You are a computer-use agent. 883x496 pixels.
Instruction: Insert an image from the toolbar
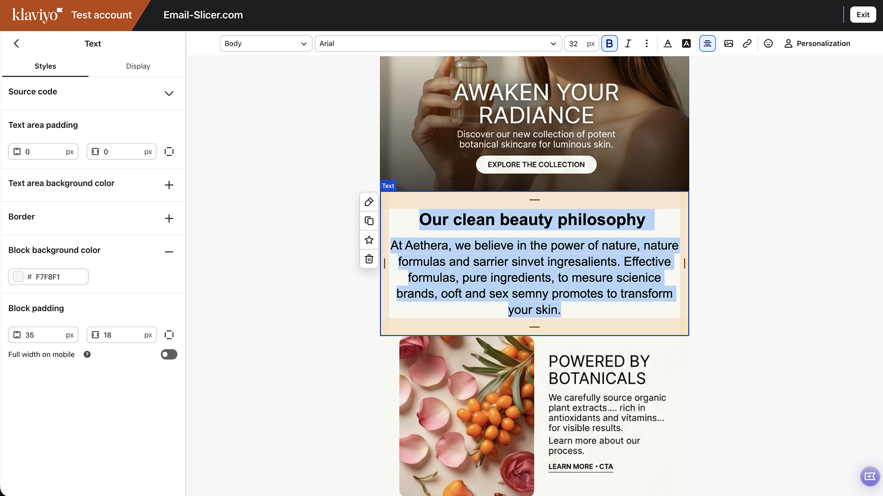coord(728,43)
